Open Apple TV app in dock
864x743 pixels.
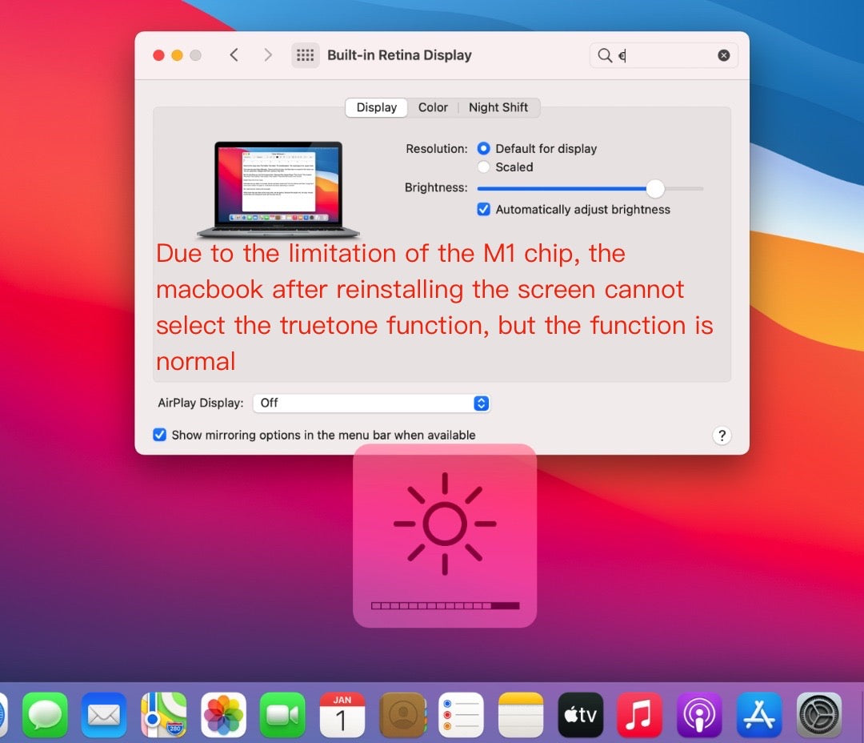(x=580, y=714)
